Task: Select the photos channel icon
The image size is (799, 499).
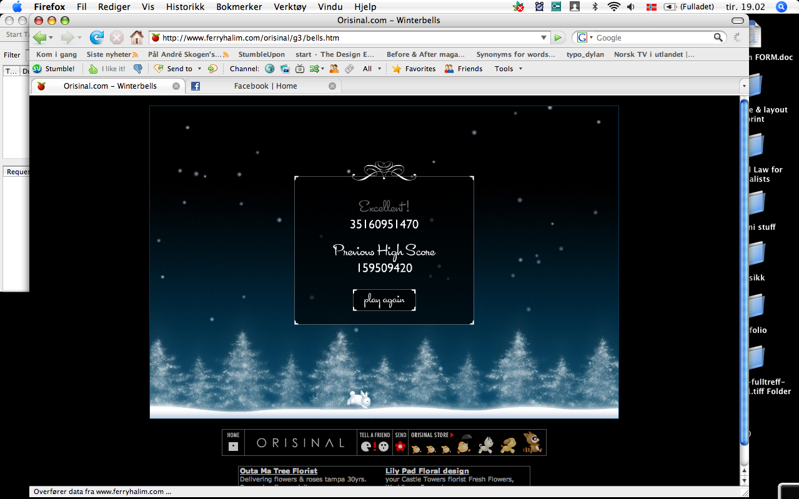Action: point(285,69)
